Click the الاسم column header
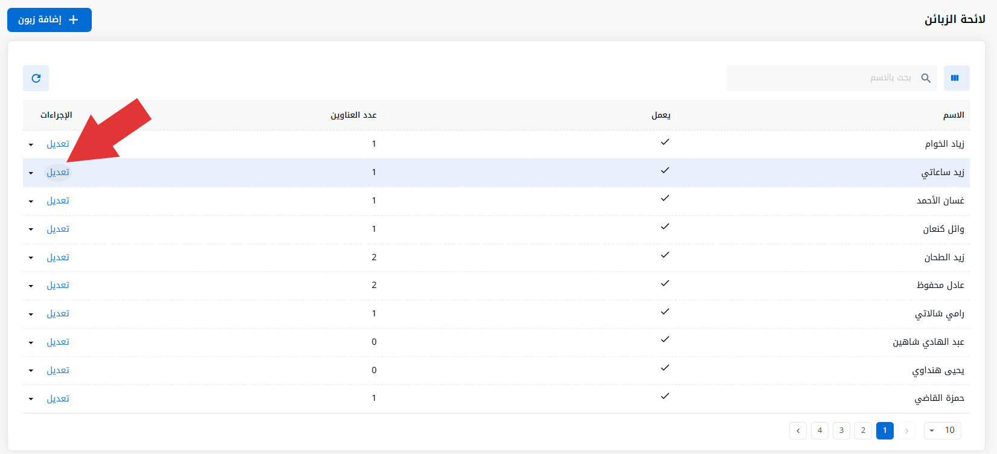The image size is (997, 454). pos(954,115)
